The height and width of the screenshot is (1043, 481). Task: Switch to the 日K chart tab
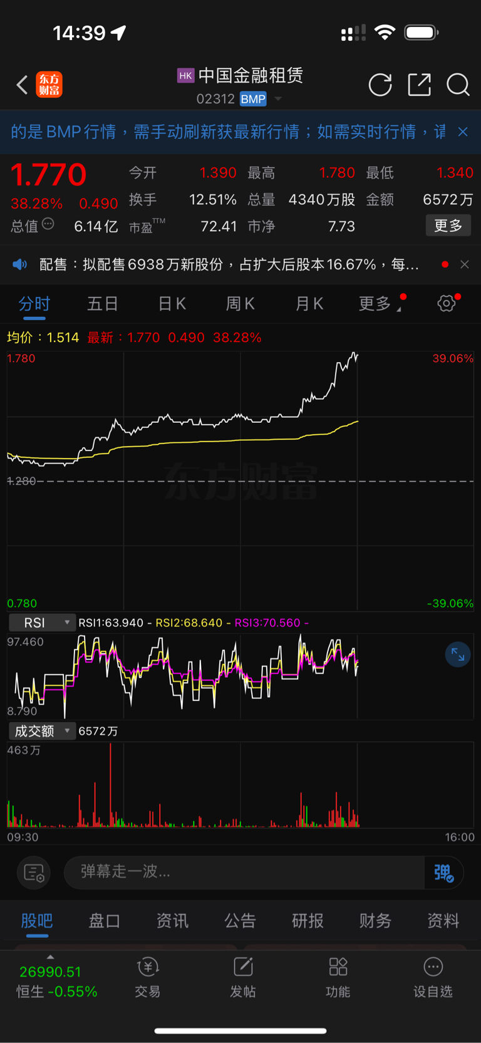172,304
